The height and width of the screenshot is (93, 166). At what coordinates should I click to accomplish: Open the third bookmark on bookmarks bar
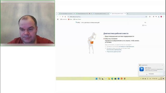tap(77, 19)
